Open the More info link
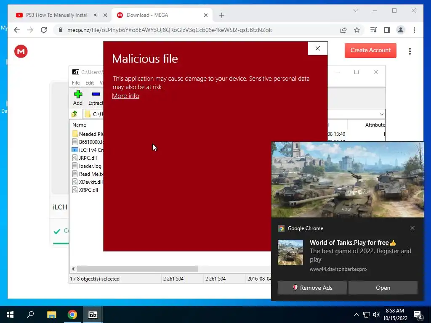431x323 pixels. pyautogui.click(x=125, y=96)
